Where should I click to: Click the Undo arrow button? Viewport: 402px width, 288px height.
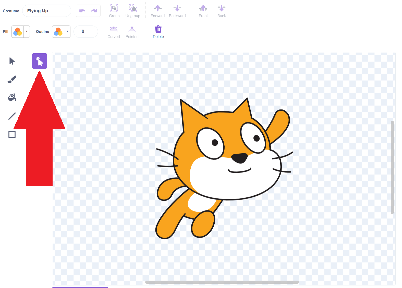[82, 11]
